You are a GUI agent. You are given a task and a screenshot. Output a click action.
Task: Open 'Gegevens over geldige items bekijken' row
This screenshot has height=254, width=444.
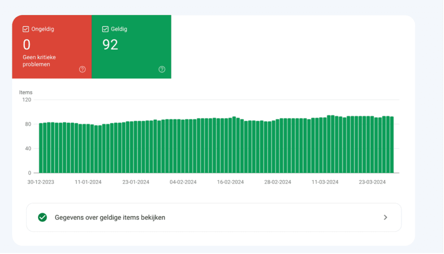point(214,217)
